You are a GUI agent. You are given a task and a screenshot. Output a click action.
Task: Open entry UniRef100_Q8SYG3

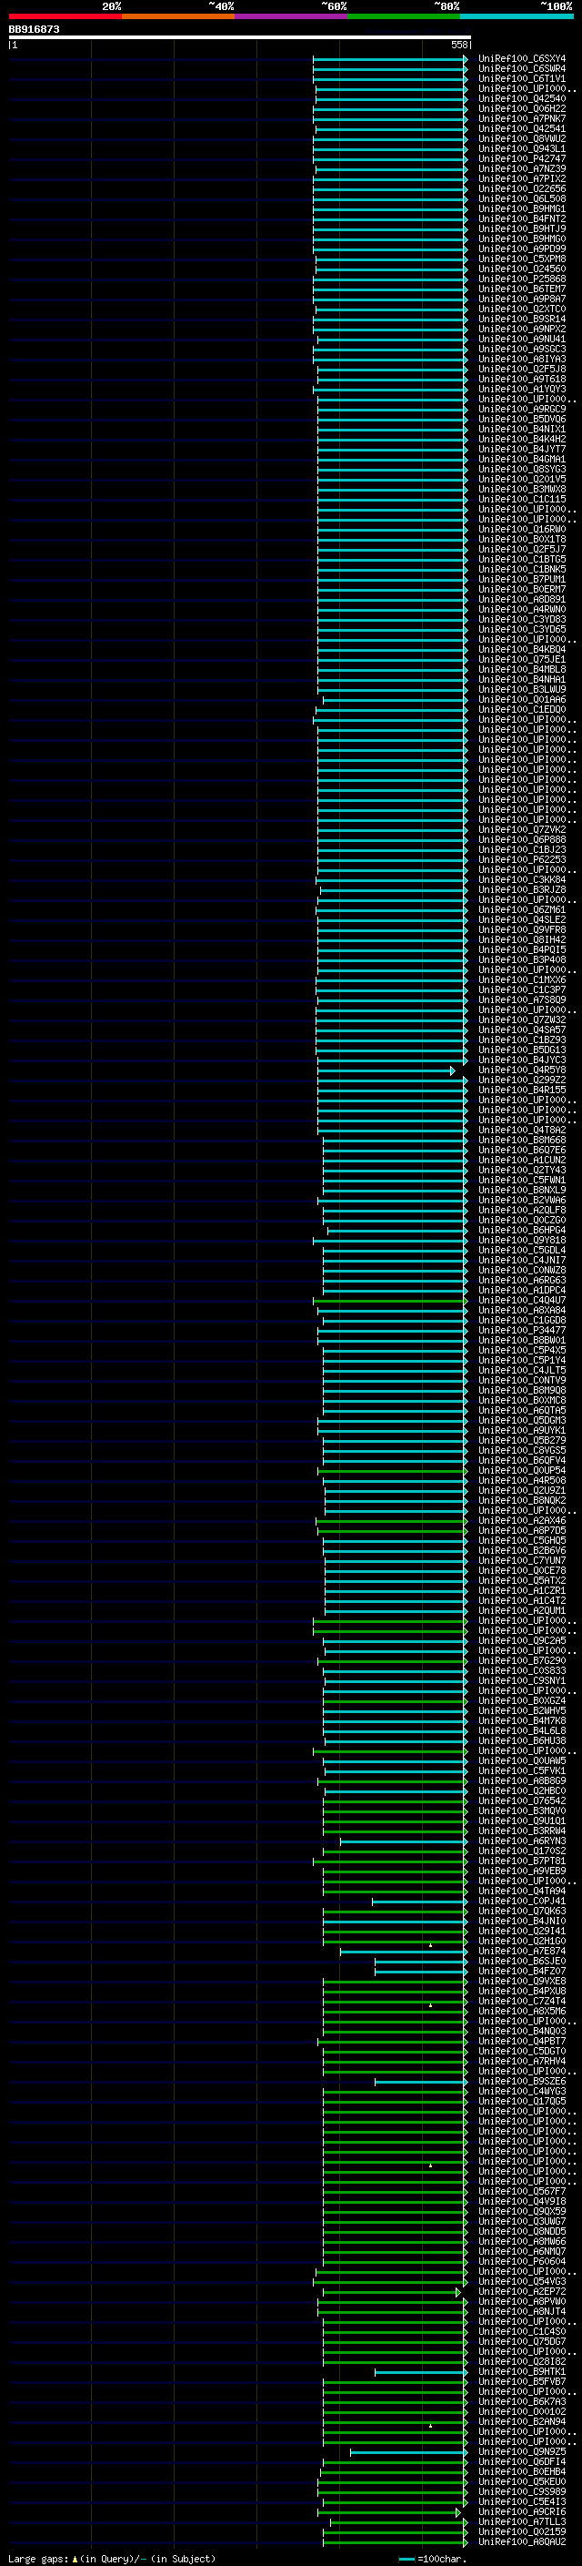521,469
